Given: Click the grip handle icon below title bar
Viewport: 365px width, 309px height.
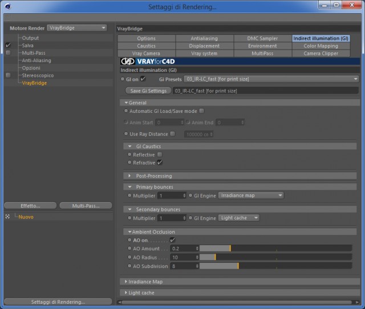Looking at the screenshot, I should (x=8, y=18).
